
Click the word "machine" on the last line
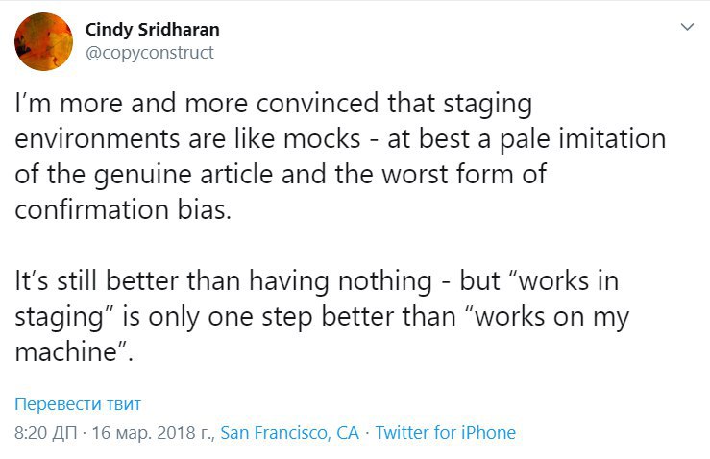66,352
